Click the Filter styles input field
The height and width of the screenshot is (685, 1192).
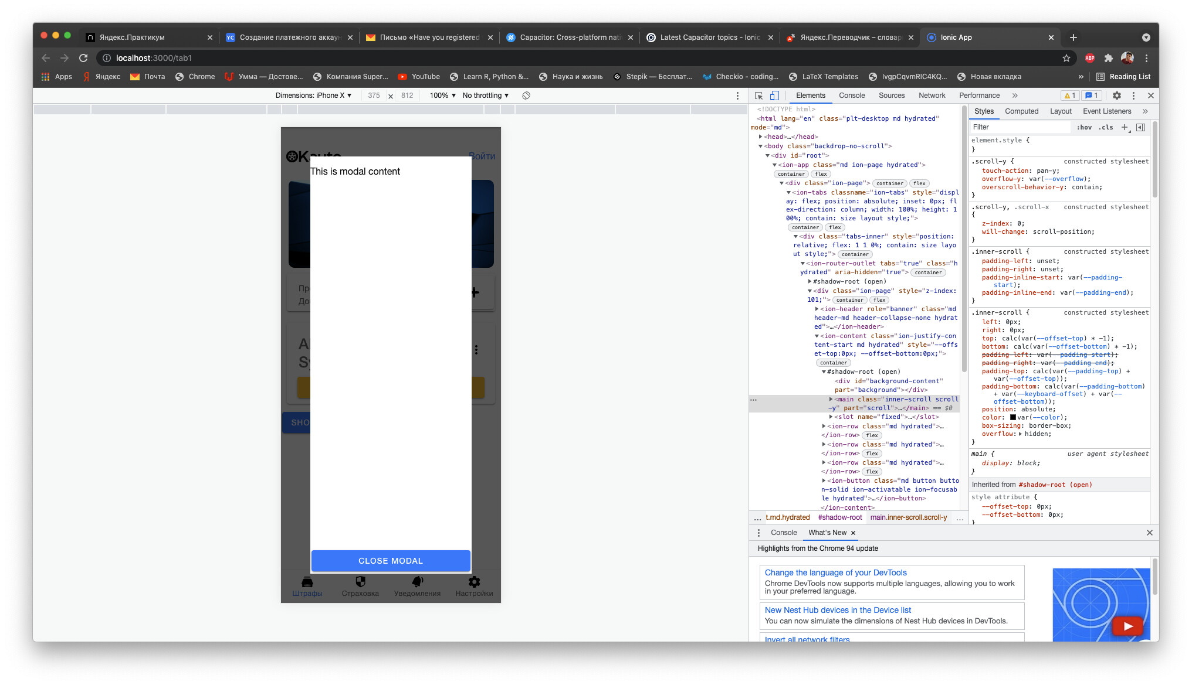1021,127
